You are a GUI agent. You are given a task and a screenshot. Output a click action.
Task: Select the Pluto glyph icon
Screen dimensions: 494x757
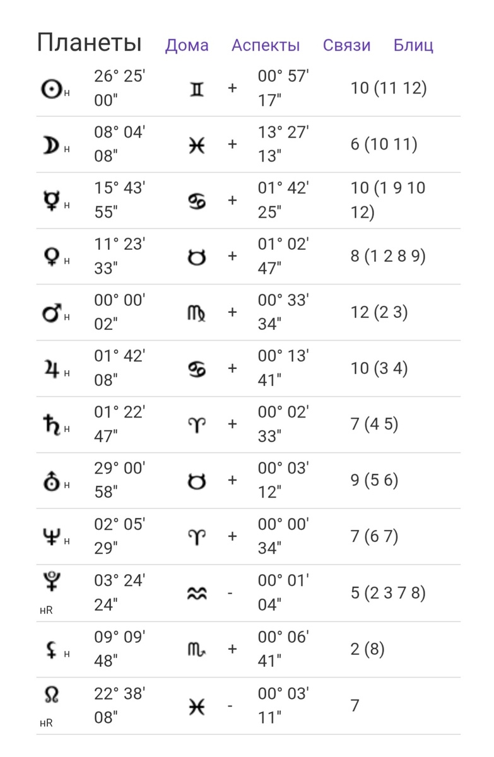coord(50,584)
